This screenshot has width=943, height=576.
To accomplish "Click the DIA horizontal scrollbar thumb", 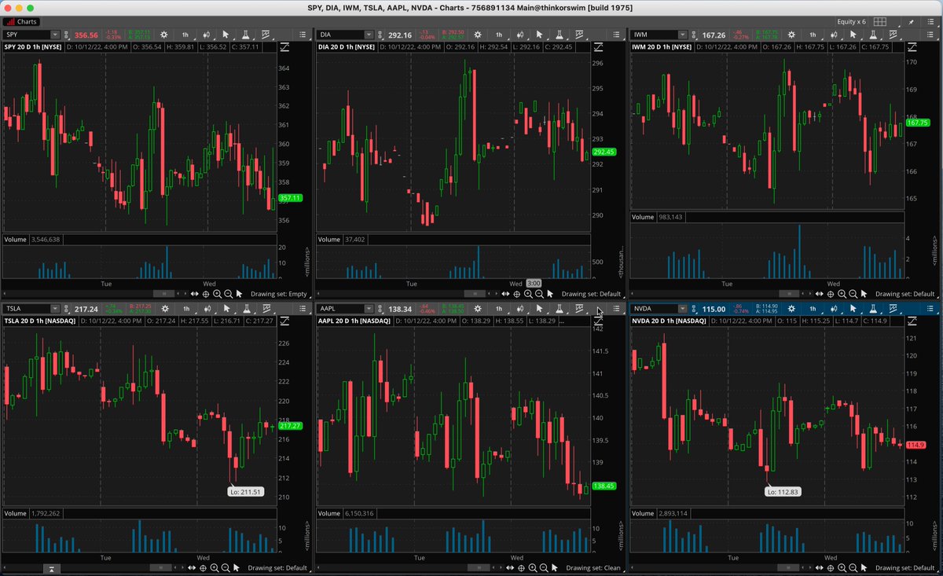I will coord(476,293).
